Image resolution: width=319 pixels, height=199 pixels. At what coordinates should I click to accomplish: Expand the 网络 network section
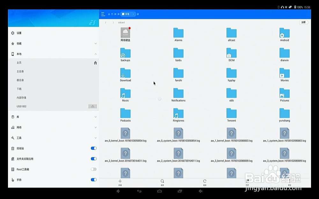(x=95, y=127)
